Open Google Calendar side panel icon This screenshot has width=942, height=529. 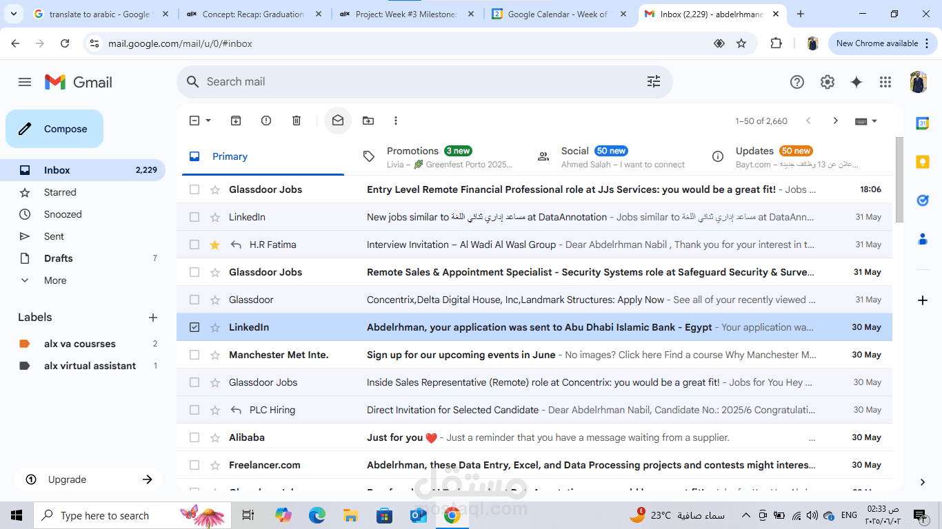[x=923, y=123]
